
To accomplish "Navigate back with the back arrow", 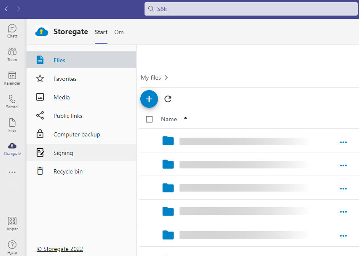I will 6,9.
